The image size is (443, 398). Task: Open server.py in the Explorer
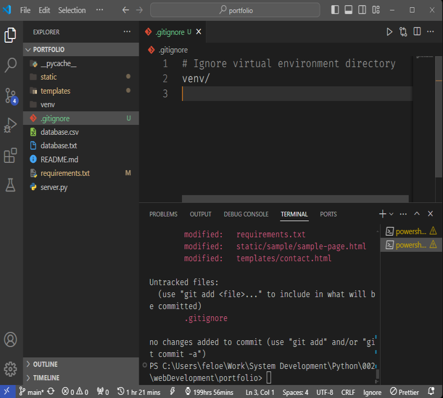[x=54, y=187]
